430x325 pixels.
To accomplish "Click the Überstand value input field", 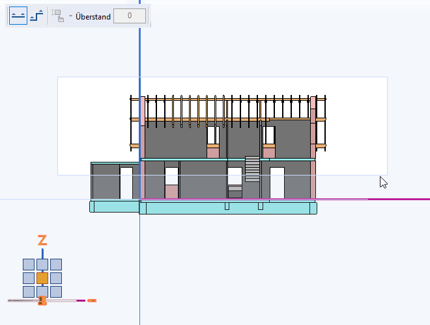I will [x=129, y=16].
